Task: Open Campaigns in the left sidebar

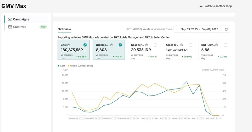Action: (21, 19)
